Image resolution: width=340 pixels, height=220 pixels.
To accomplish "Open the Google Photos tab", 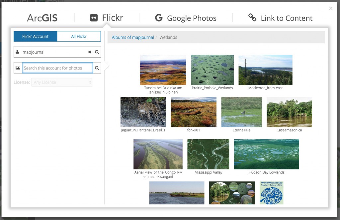I will coord(186,18).
